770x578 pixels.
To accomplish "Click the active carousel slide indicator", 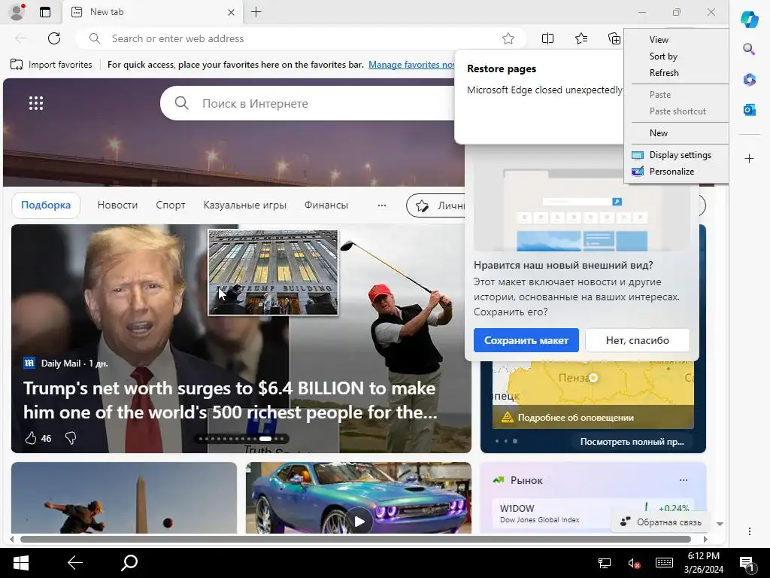I will tap(265, 439).
